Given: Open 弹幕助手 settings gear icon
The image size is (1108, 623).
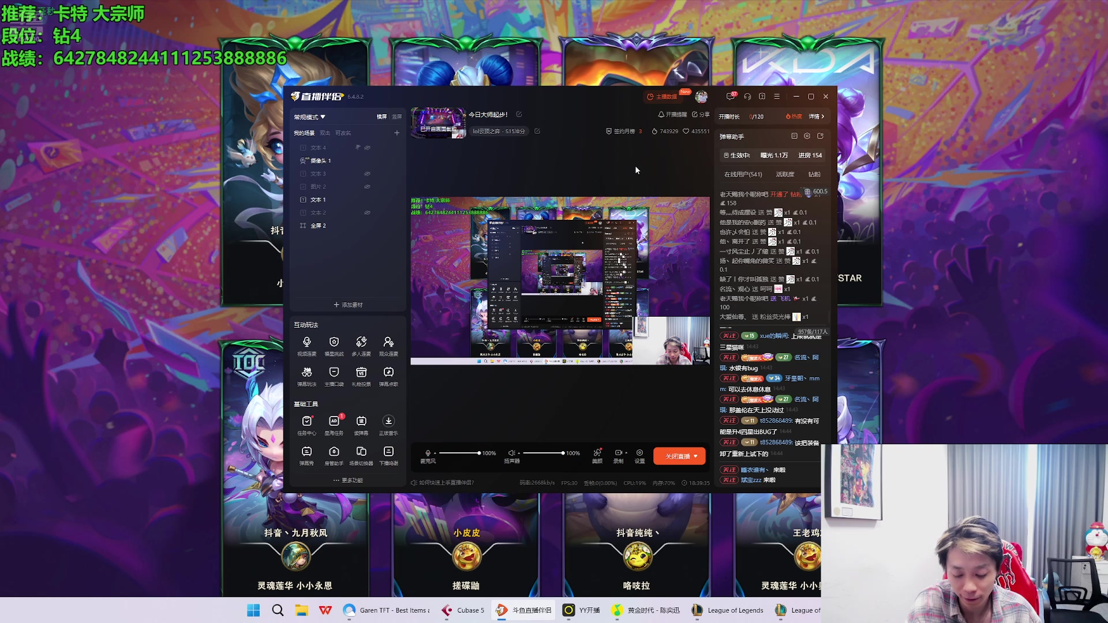Looking at the screenshot, I should click(807, 136).
